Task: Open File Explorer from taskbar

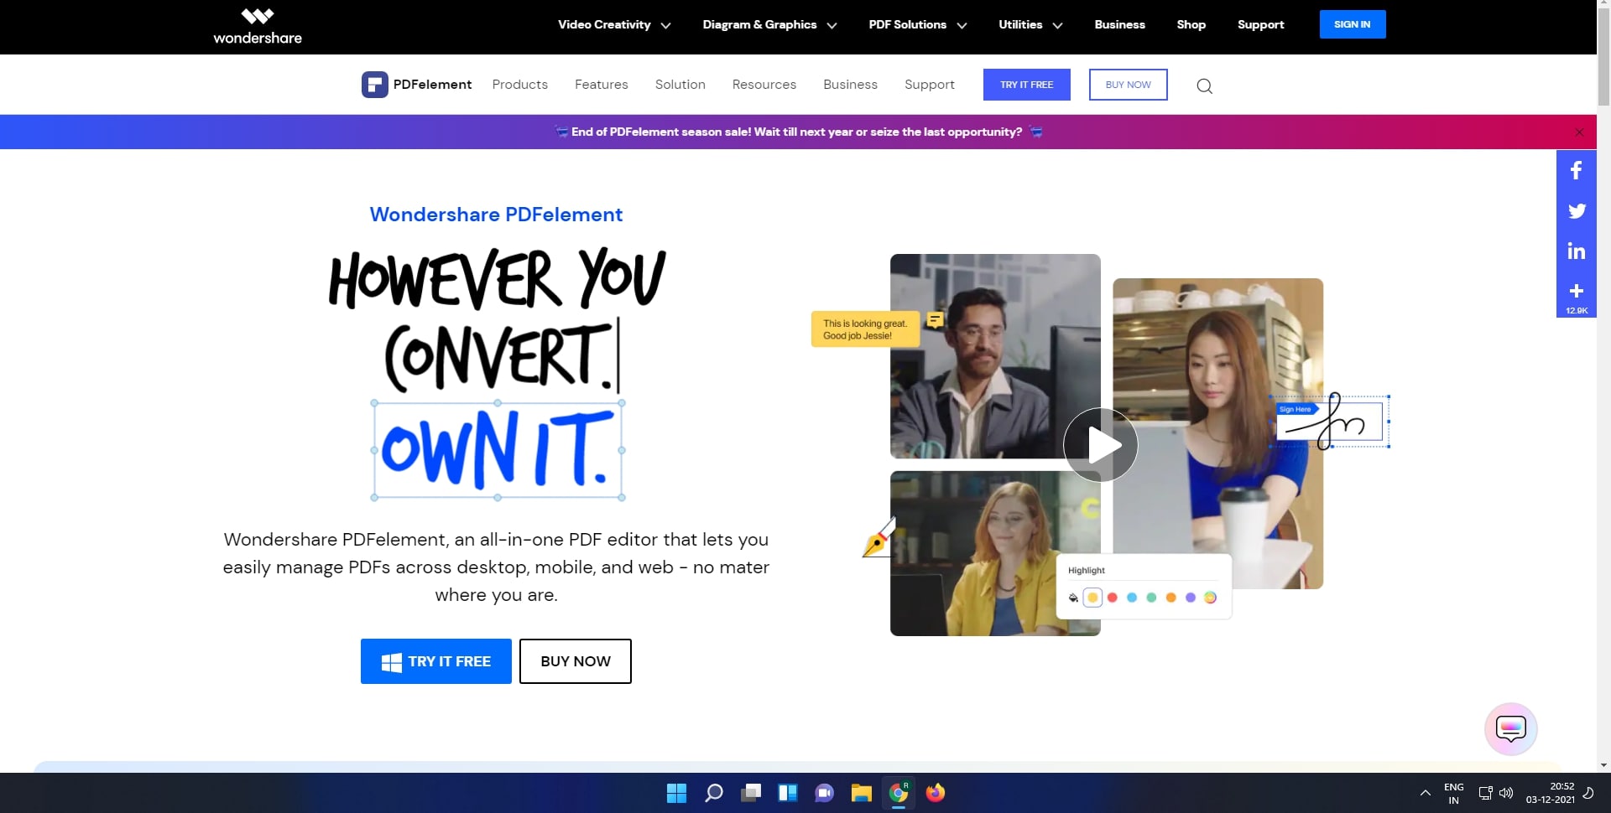Action: pos(862,793)
